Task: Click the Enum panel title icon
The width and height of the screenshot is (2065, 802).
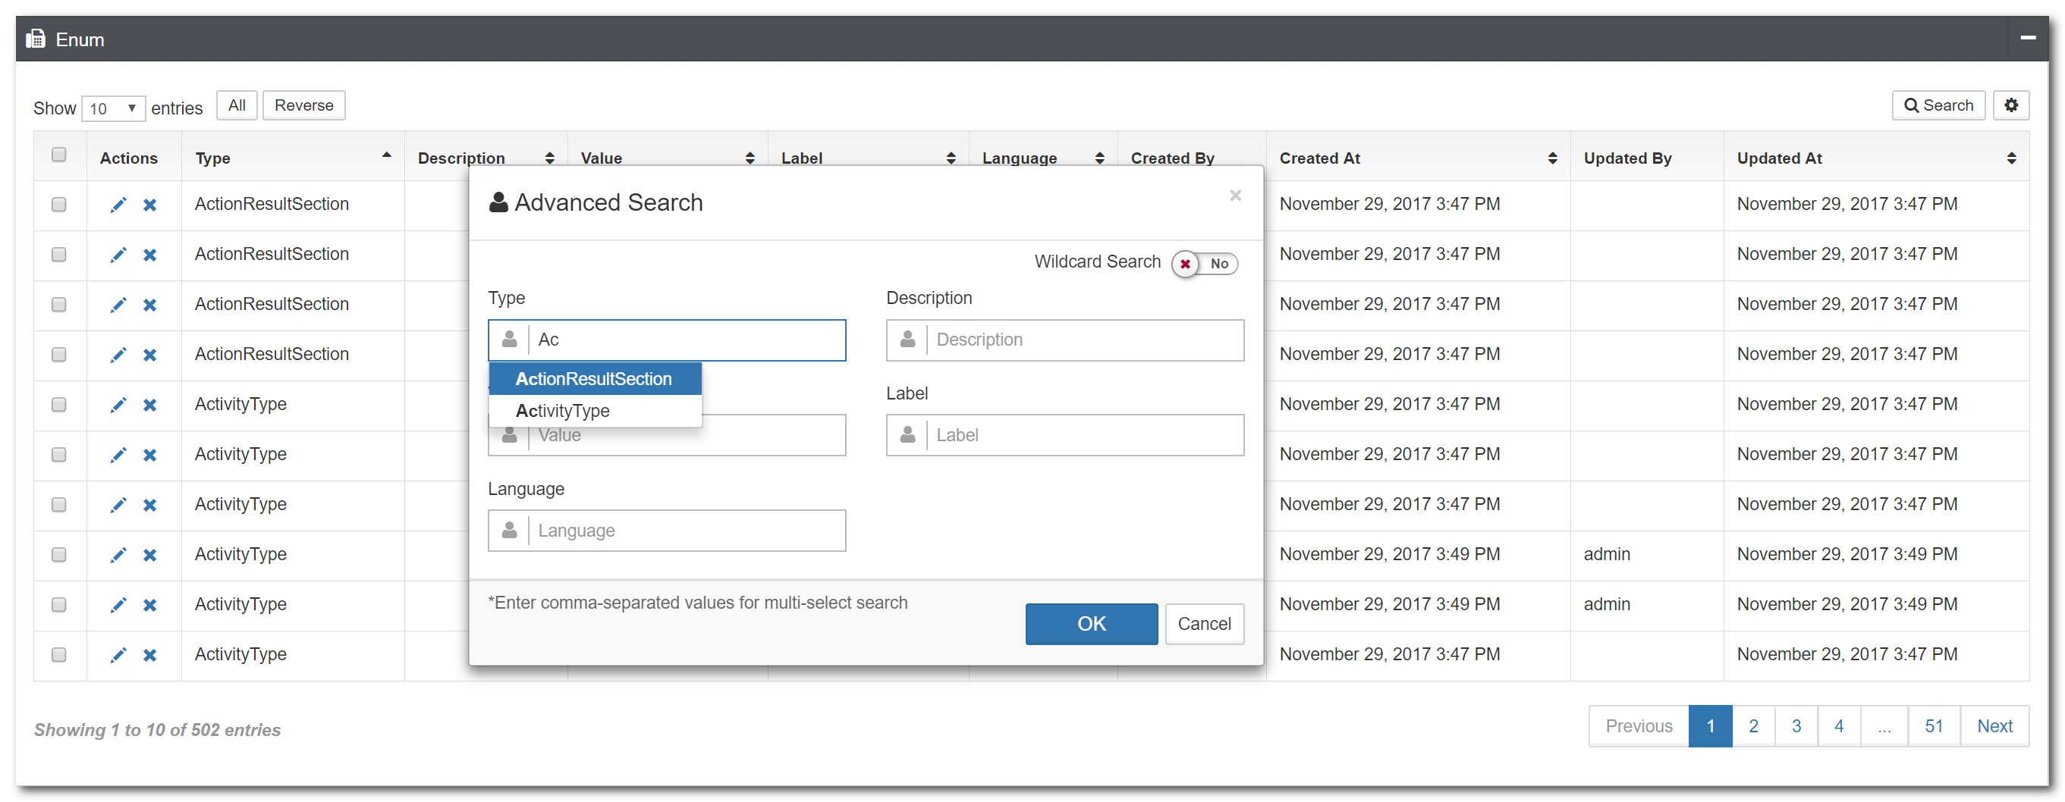Action: (x=35, y=39)
